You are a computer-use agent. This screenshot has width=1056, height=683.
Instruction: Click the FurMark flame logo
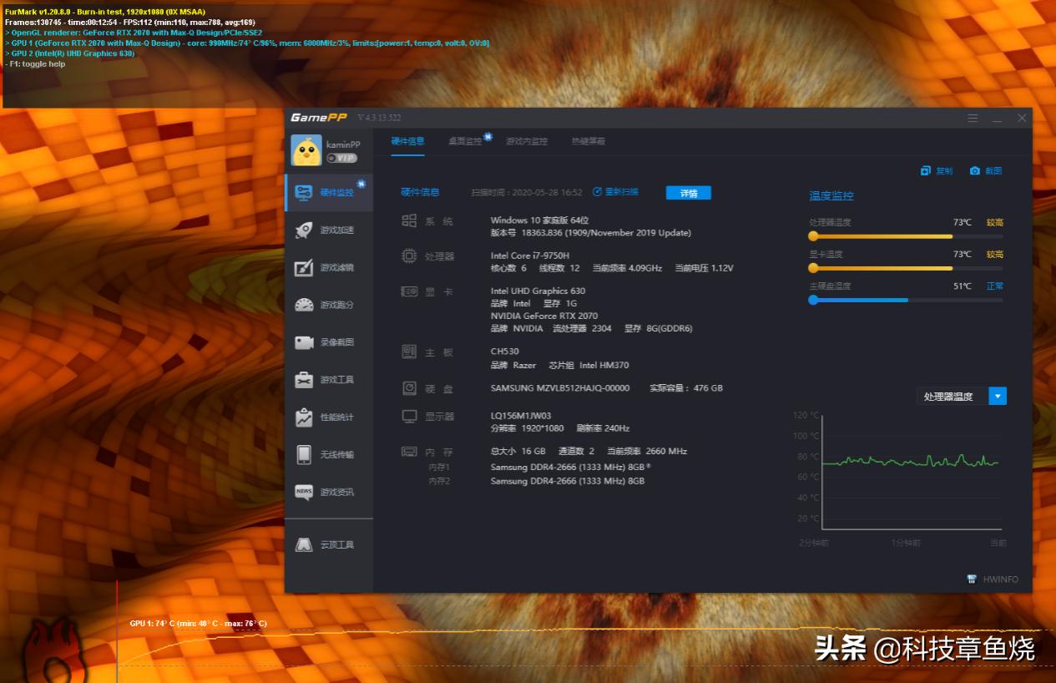(55, 651)
